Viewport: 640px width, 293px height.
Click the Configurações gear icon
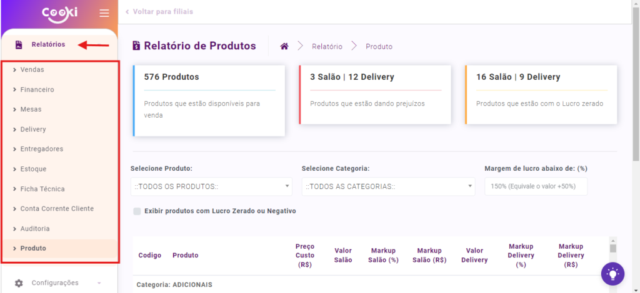coord(19,283)
